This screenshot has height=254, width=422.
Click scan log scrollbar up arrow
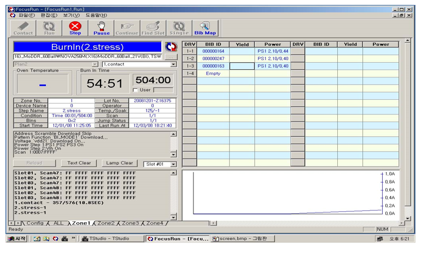[x=174, y=173]
